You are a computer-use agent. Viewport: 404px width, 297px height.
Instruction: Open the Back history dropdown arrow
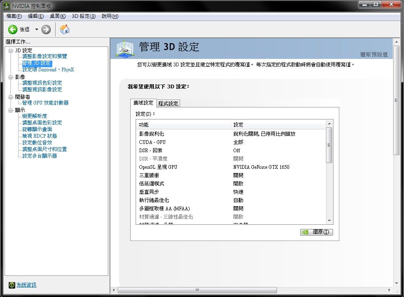pos(37,29)
